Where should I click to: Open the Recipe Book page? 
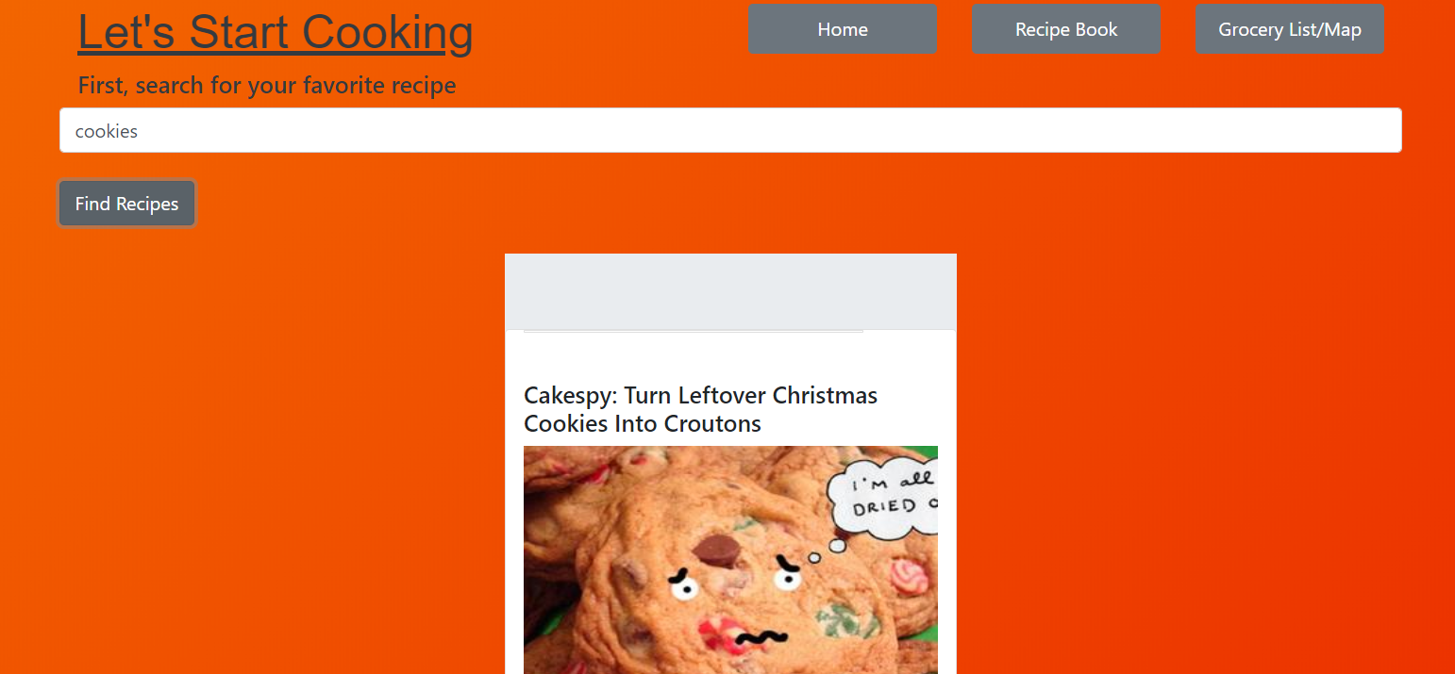click(x=1066, y=29)
